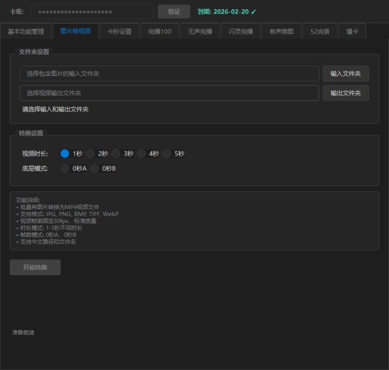
Task: Select the 2秒 video duration option
Action: [x=90, y=154]
